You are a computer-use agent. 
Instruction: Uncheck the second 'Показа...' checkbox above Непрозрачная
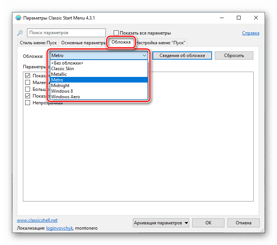27,96
